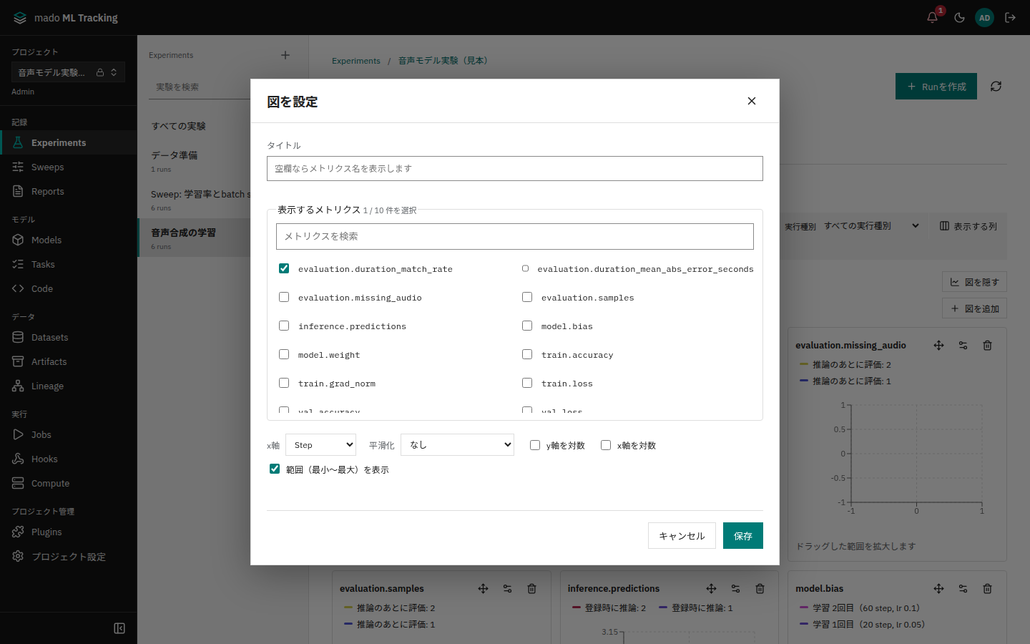
Task: Open Lineage in sidebar
Action: [x=68, y=386]
